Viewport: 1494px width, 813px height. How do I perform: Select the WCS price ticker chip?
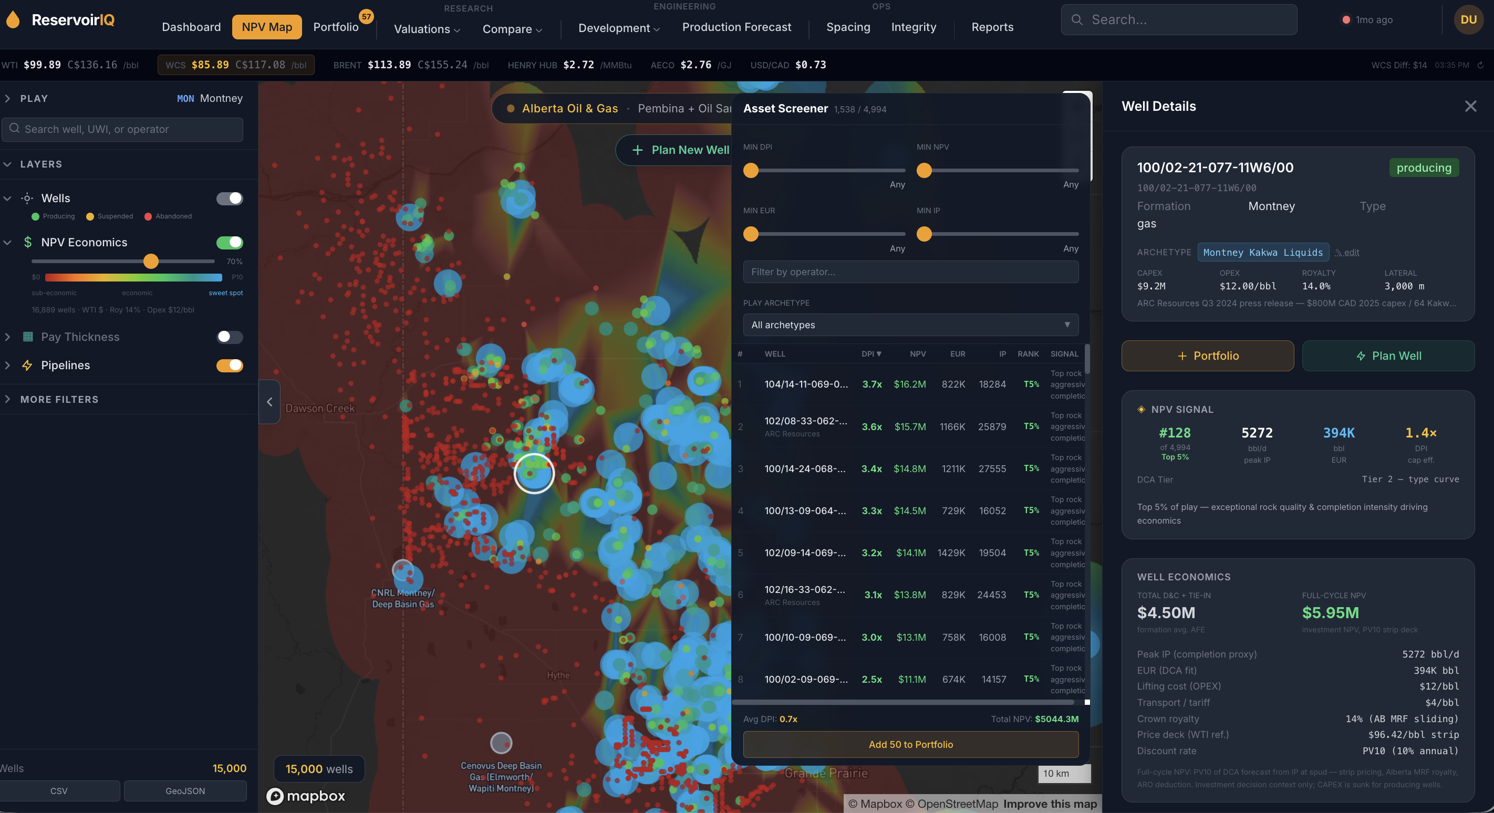236,65
